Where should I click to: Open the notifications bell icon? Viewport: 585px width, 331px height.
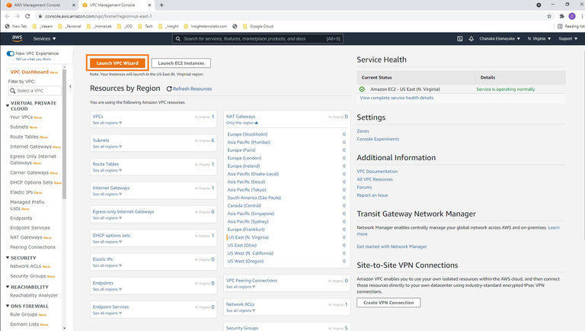(x=471, y=38)
